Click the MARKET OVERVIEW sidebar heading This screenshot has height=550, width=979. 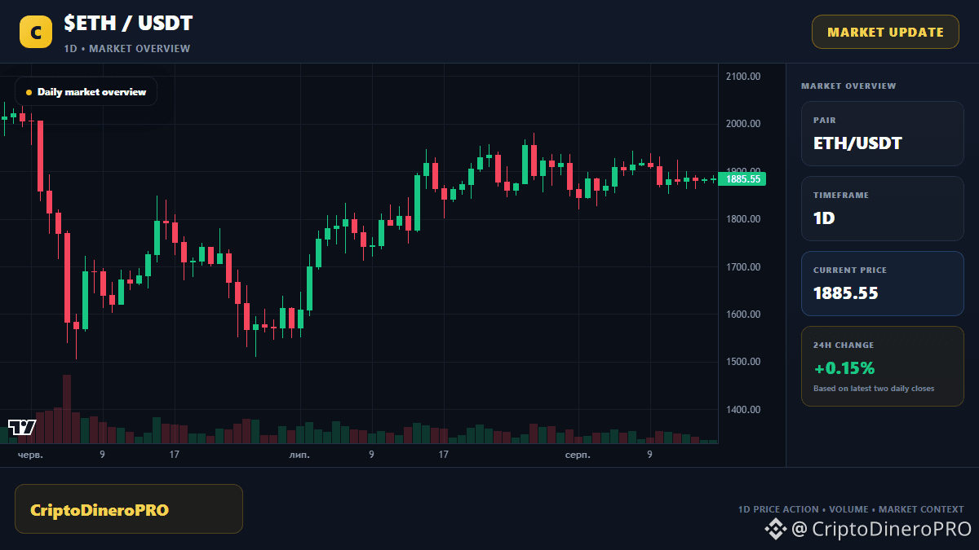coord(848,86)
